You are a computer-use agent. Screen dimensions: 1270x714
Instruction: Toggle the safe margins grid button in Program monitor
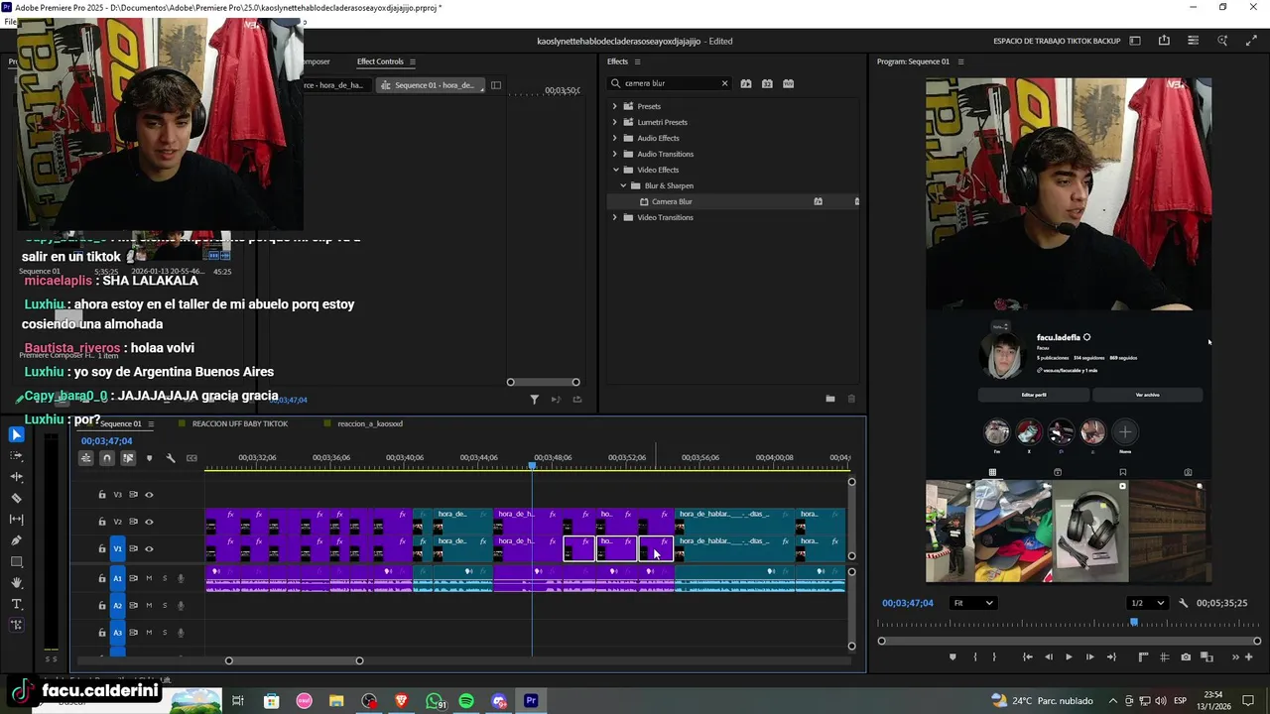(1165, 656)
